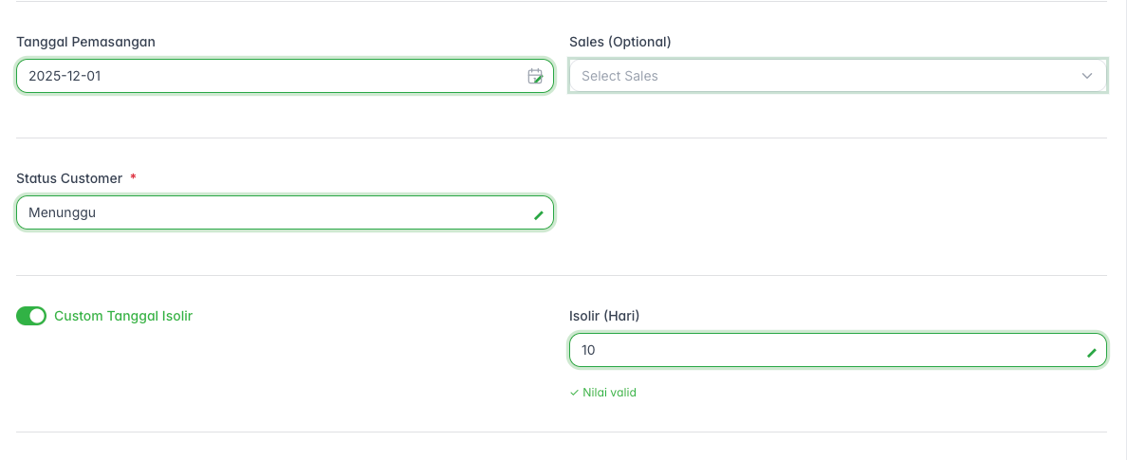Focus the Isolir (Hari) input field
Image resolution: width=1127 pixels, height=460 pixels.
click(x=835, y=350)
